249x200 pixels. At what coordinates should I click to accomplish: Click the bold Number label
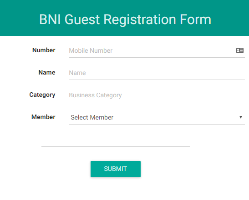[44, 50]
